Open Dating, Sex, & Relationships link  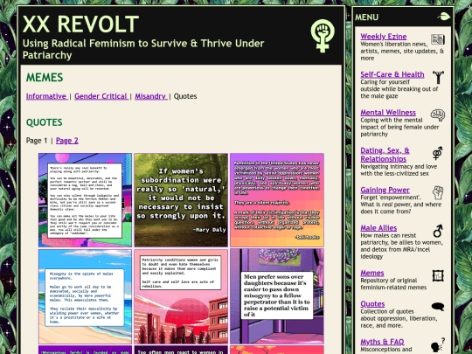pos(385,155)
